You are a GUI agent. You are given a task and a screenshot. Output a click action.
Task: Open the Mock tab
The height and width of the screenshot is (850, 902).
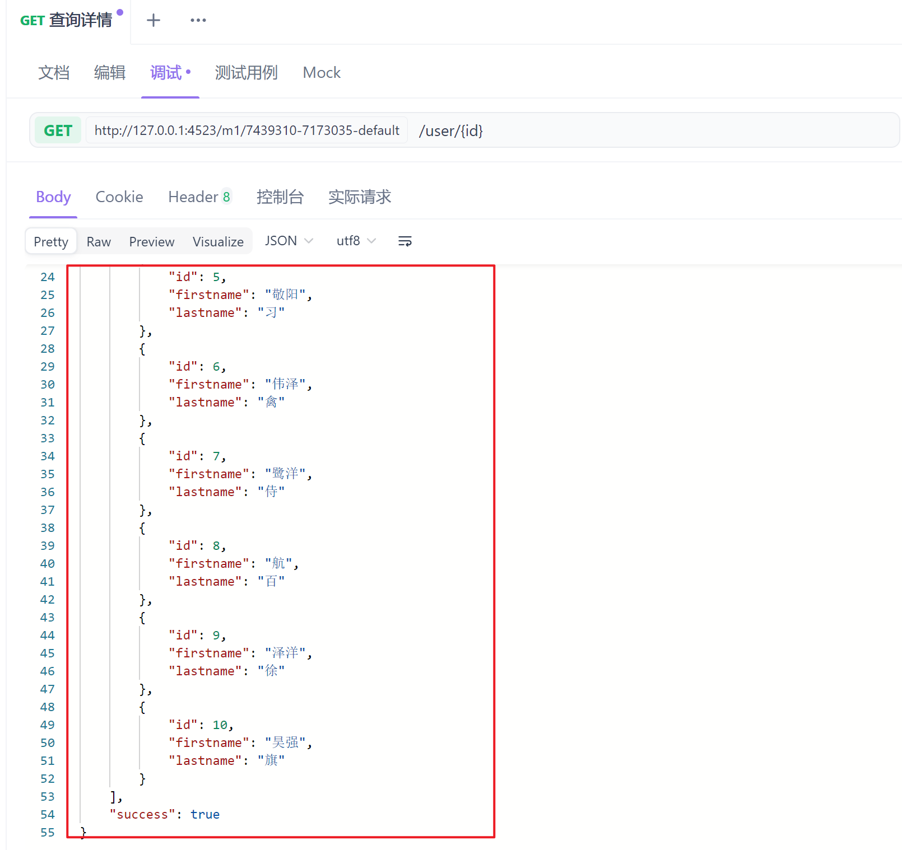[322, 72]
